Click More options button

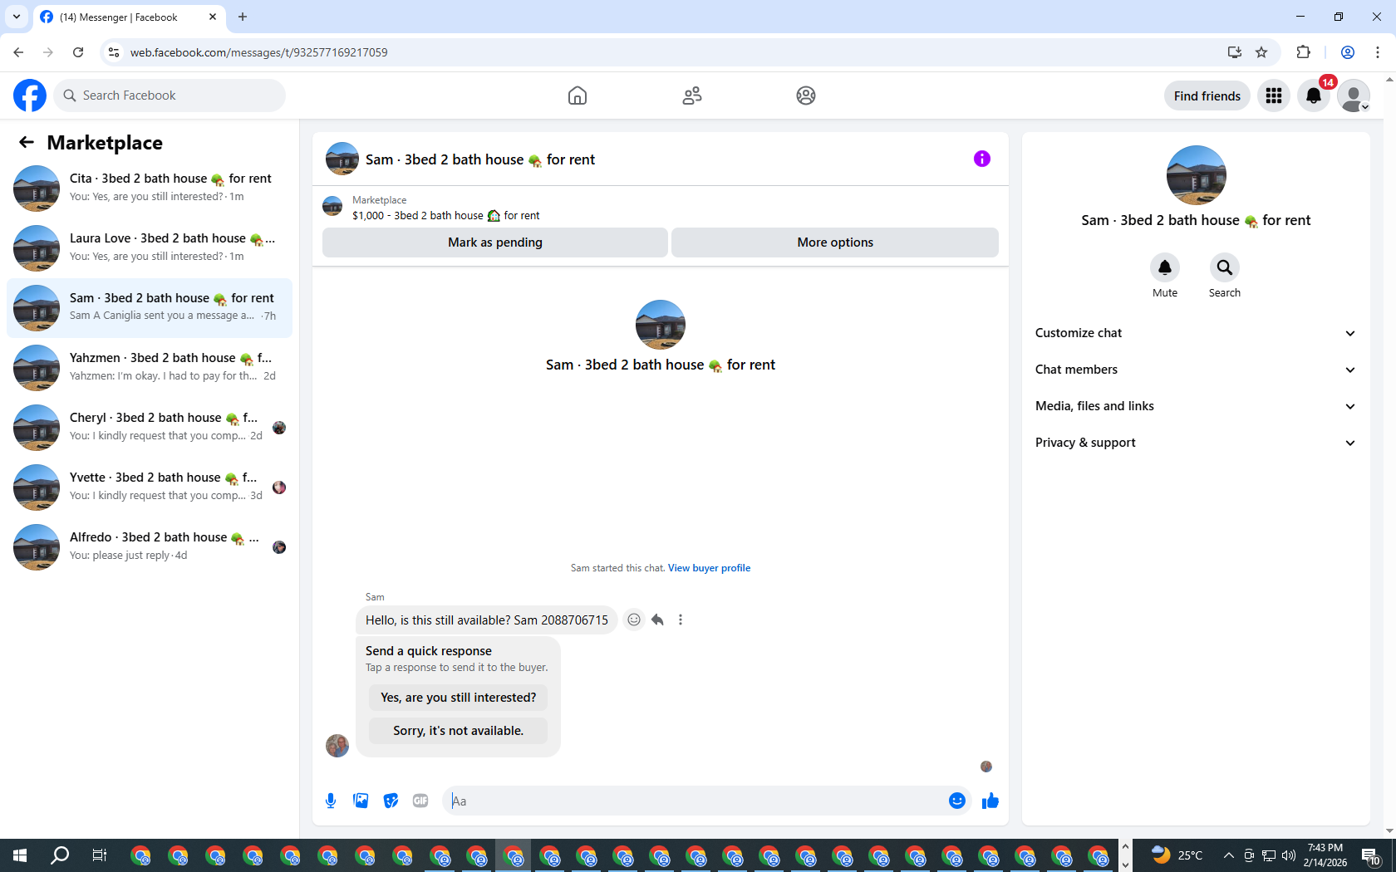835,242
